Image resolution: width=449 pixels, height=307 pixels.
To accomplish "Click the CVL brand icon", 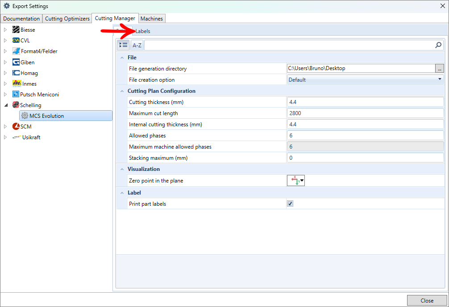I will coord(16,40).
